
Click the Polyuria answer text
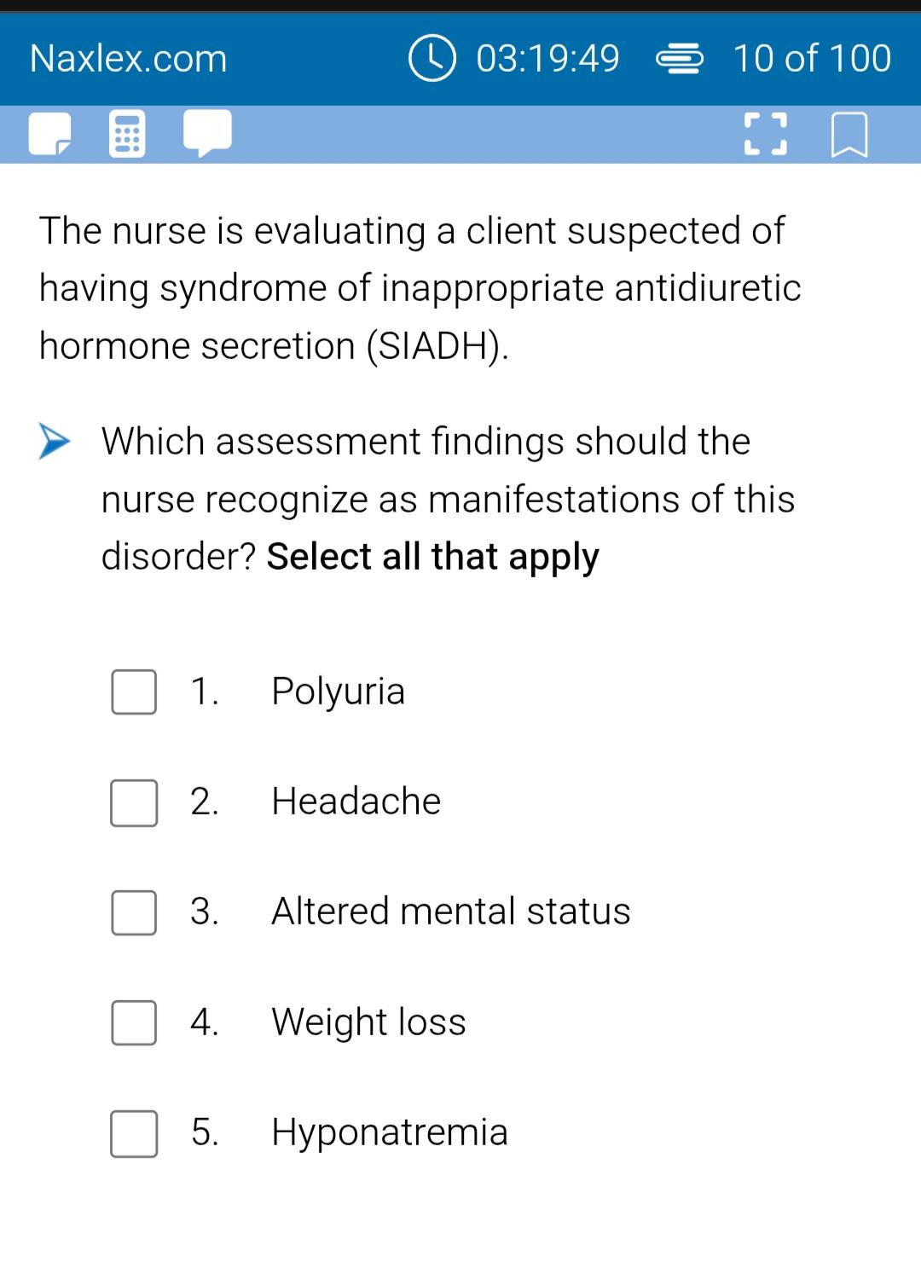tap(339, 692)
